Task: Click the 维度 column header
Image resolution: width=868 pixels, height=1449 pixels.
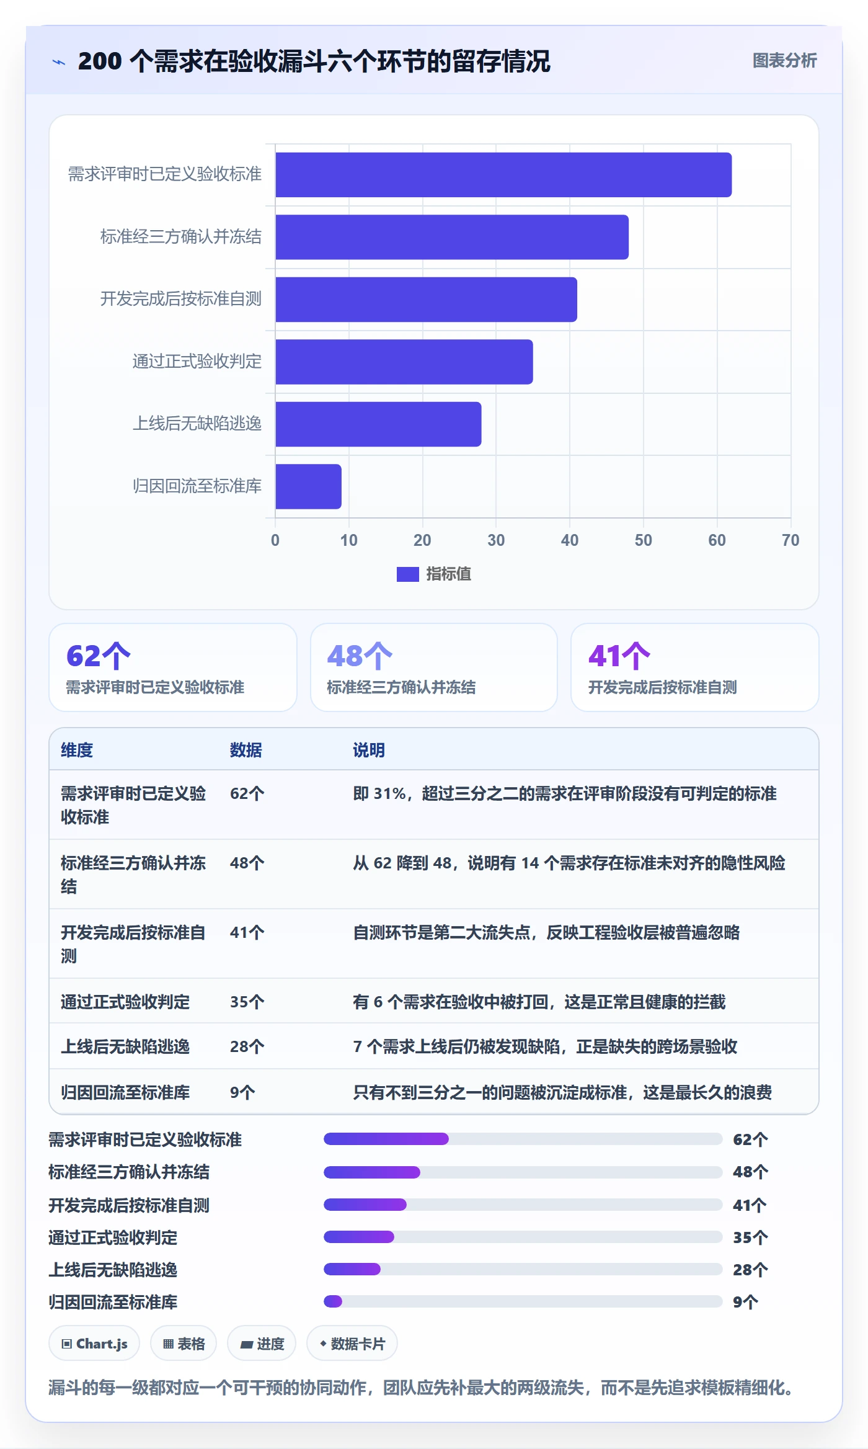Action: click(x=77, y=750)
